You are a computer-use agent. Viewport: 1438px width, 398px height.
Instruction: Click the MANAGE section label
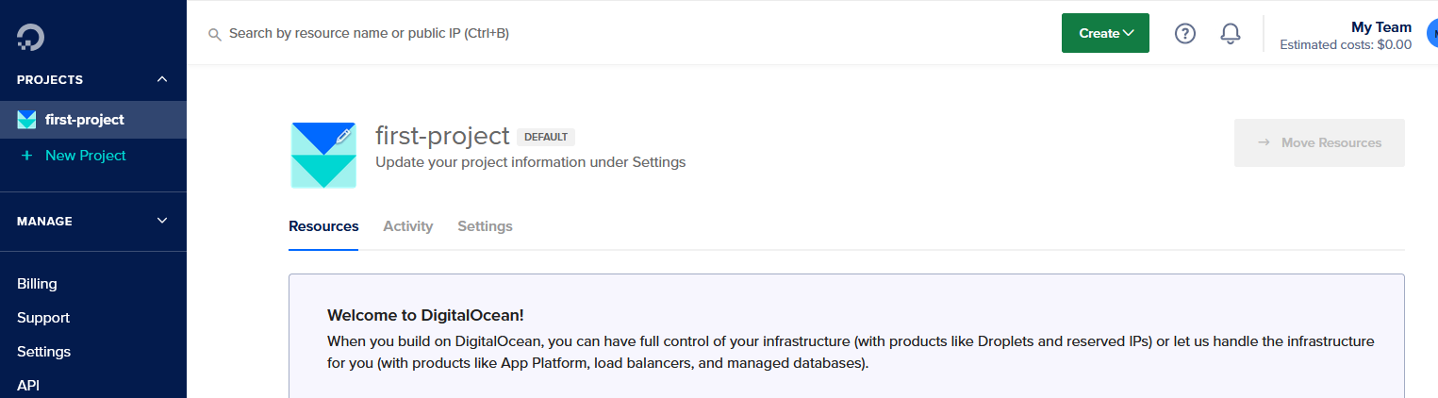(44, 221)
